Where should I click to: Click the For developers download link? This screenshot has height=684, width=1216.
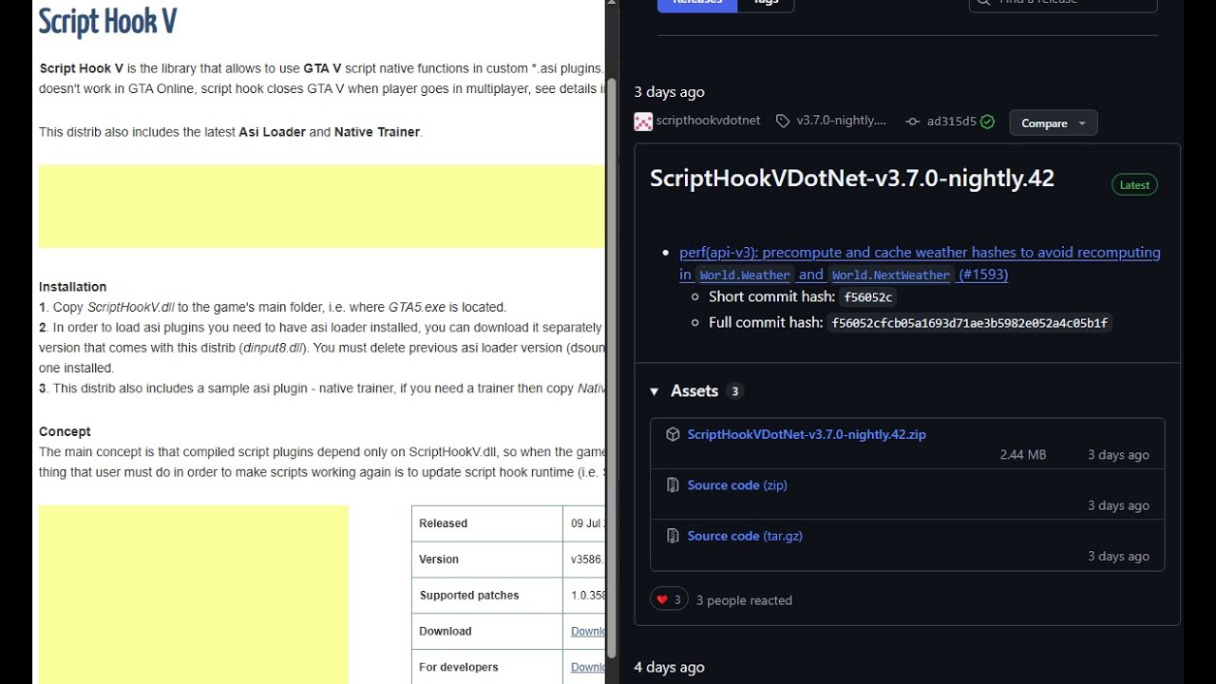click(x=587, y=667)
